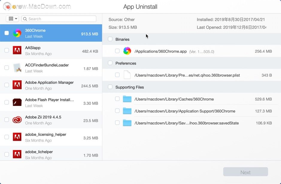Click the Ver. 1…505.0 version text
The width and height of the screenshot is (281, 184).
202,51
